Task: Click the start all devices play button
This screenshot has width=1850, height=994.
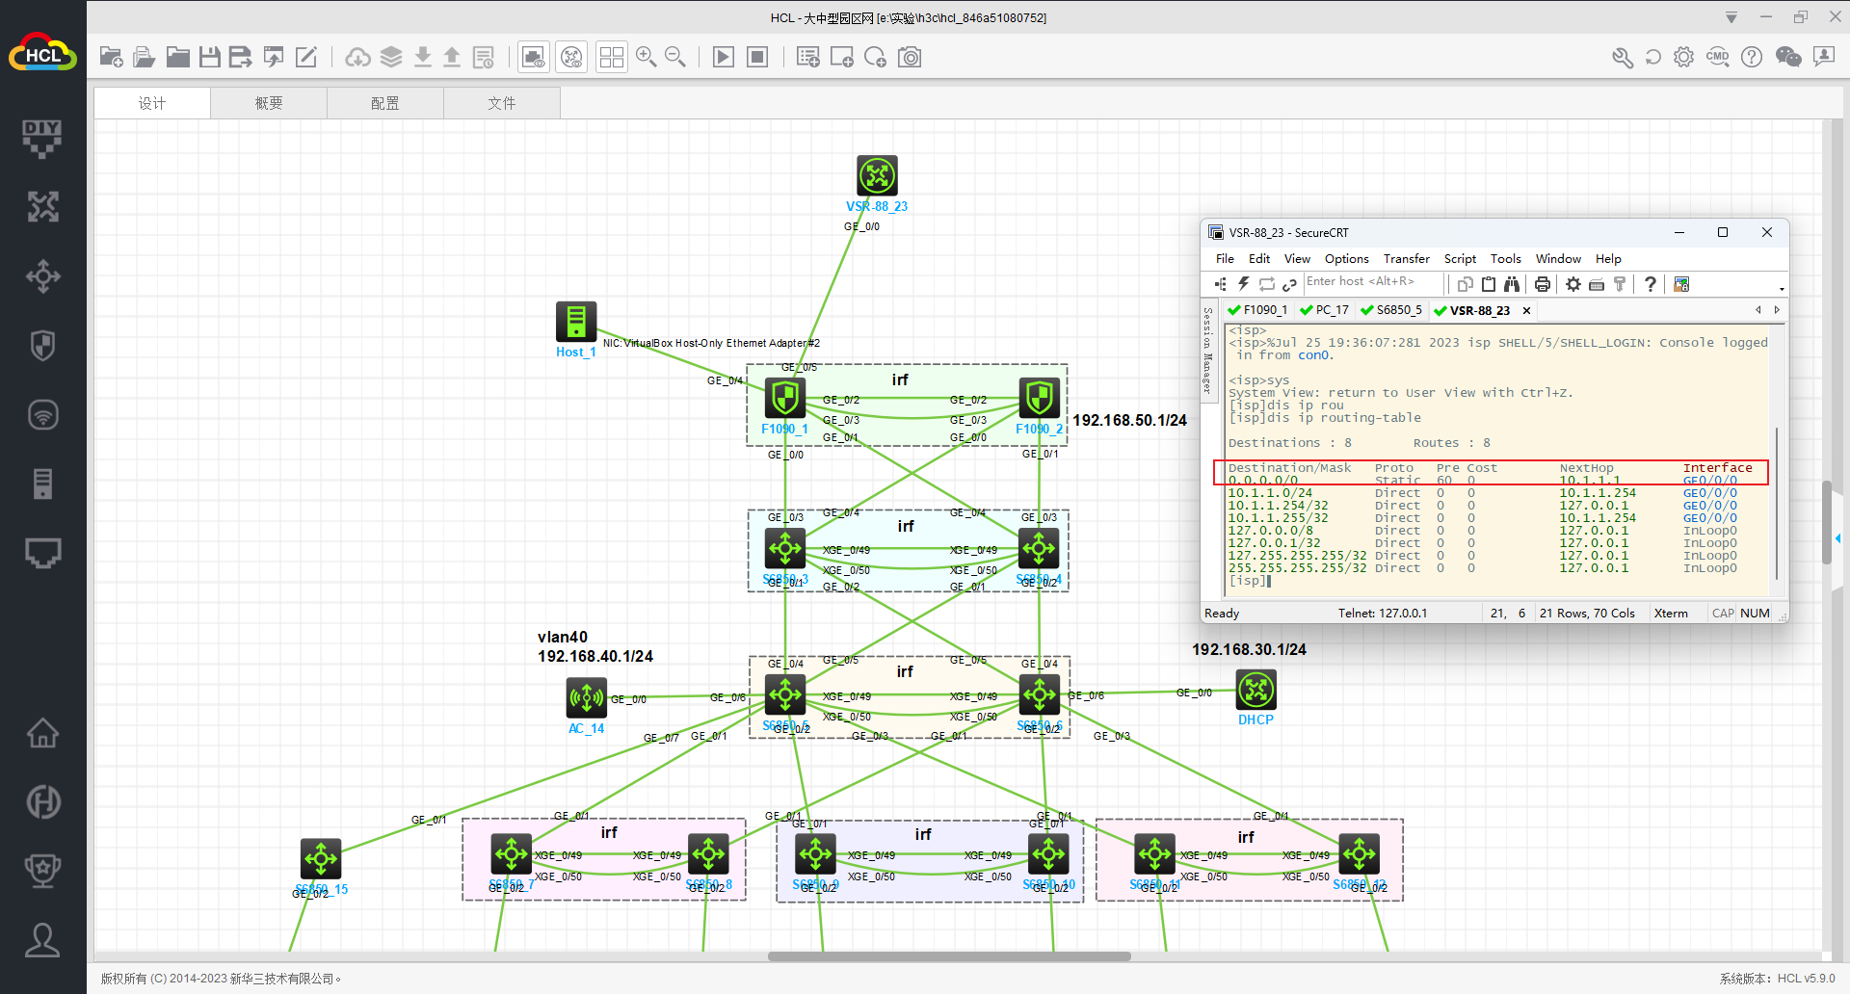Action: 723,58
